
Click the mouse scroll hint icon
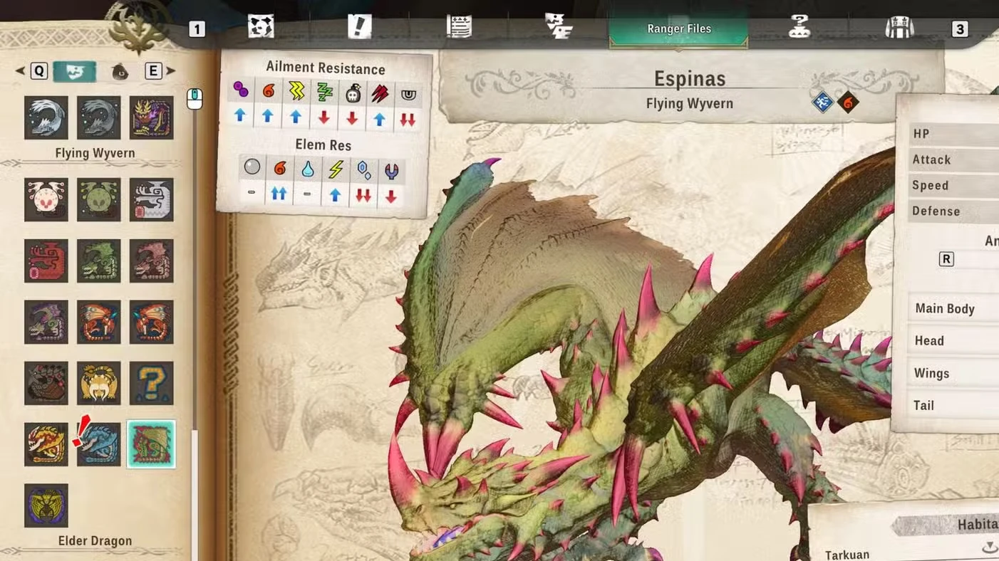click(195, 98)
